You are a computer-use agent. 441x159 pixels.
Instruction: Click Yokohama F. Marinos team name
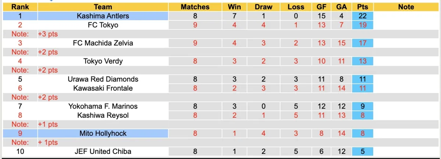tap(103, 106)
